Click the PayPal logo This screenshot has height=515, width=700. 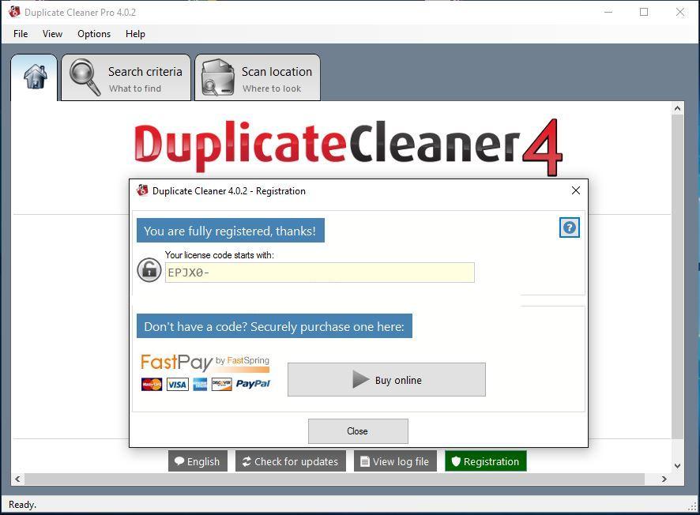tap(253, 384)
